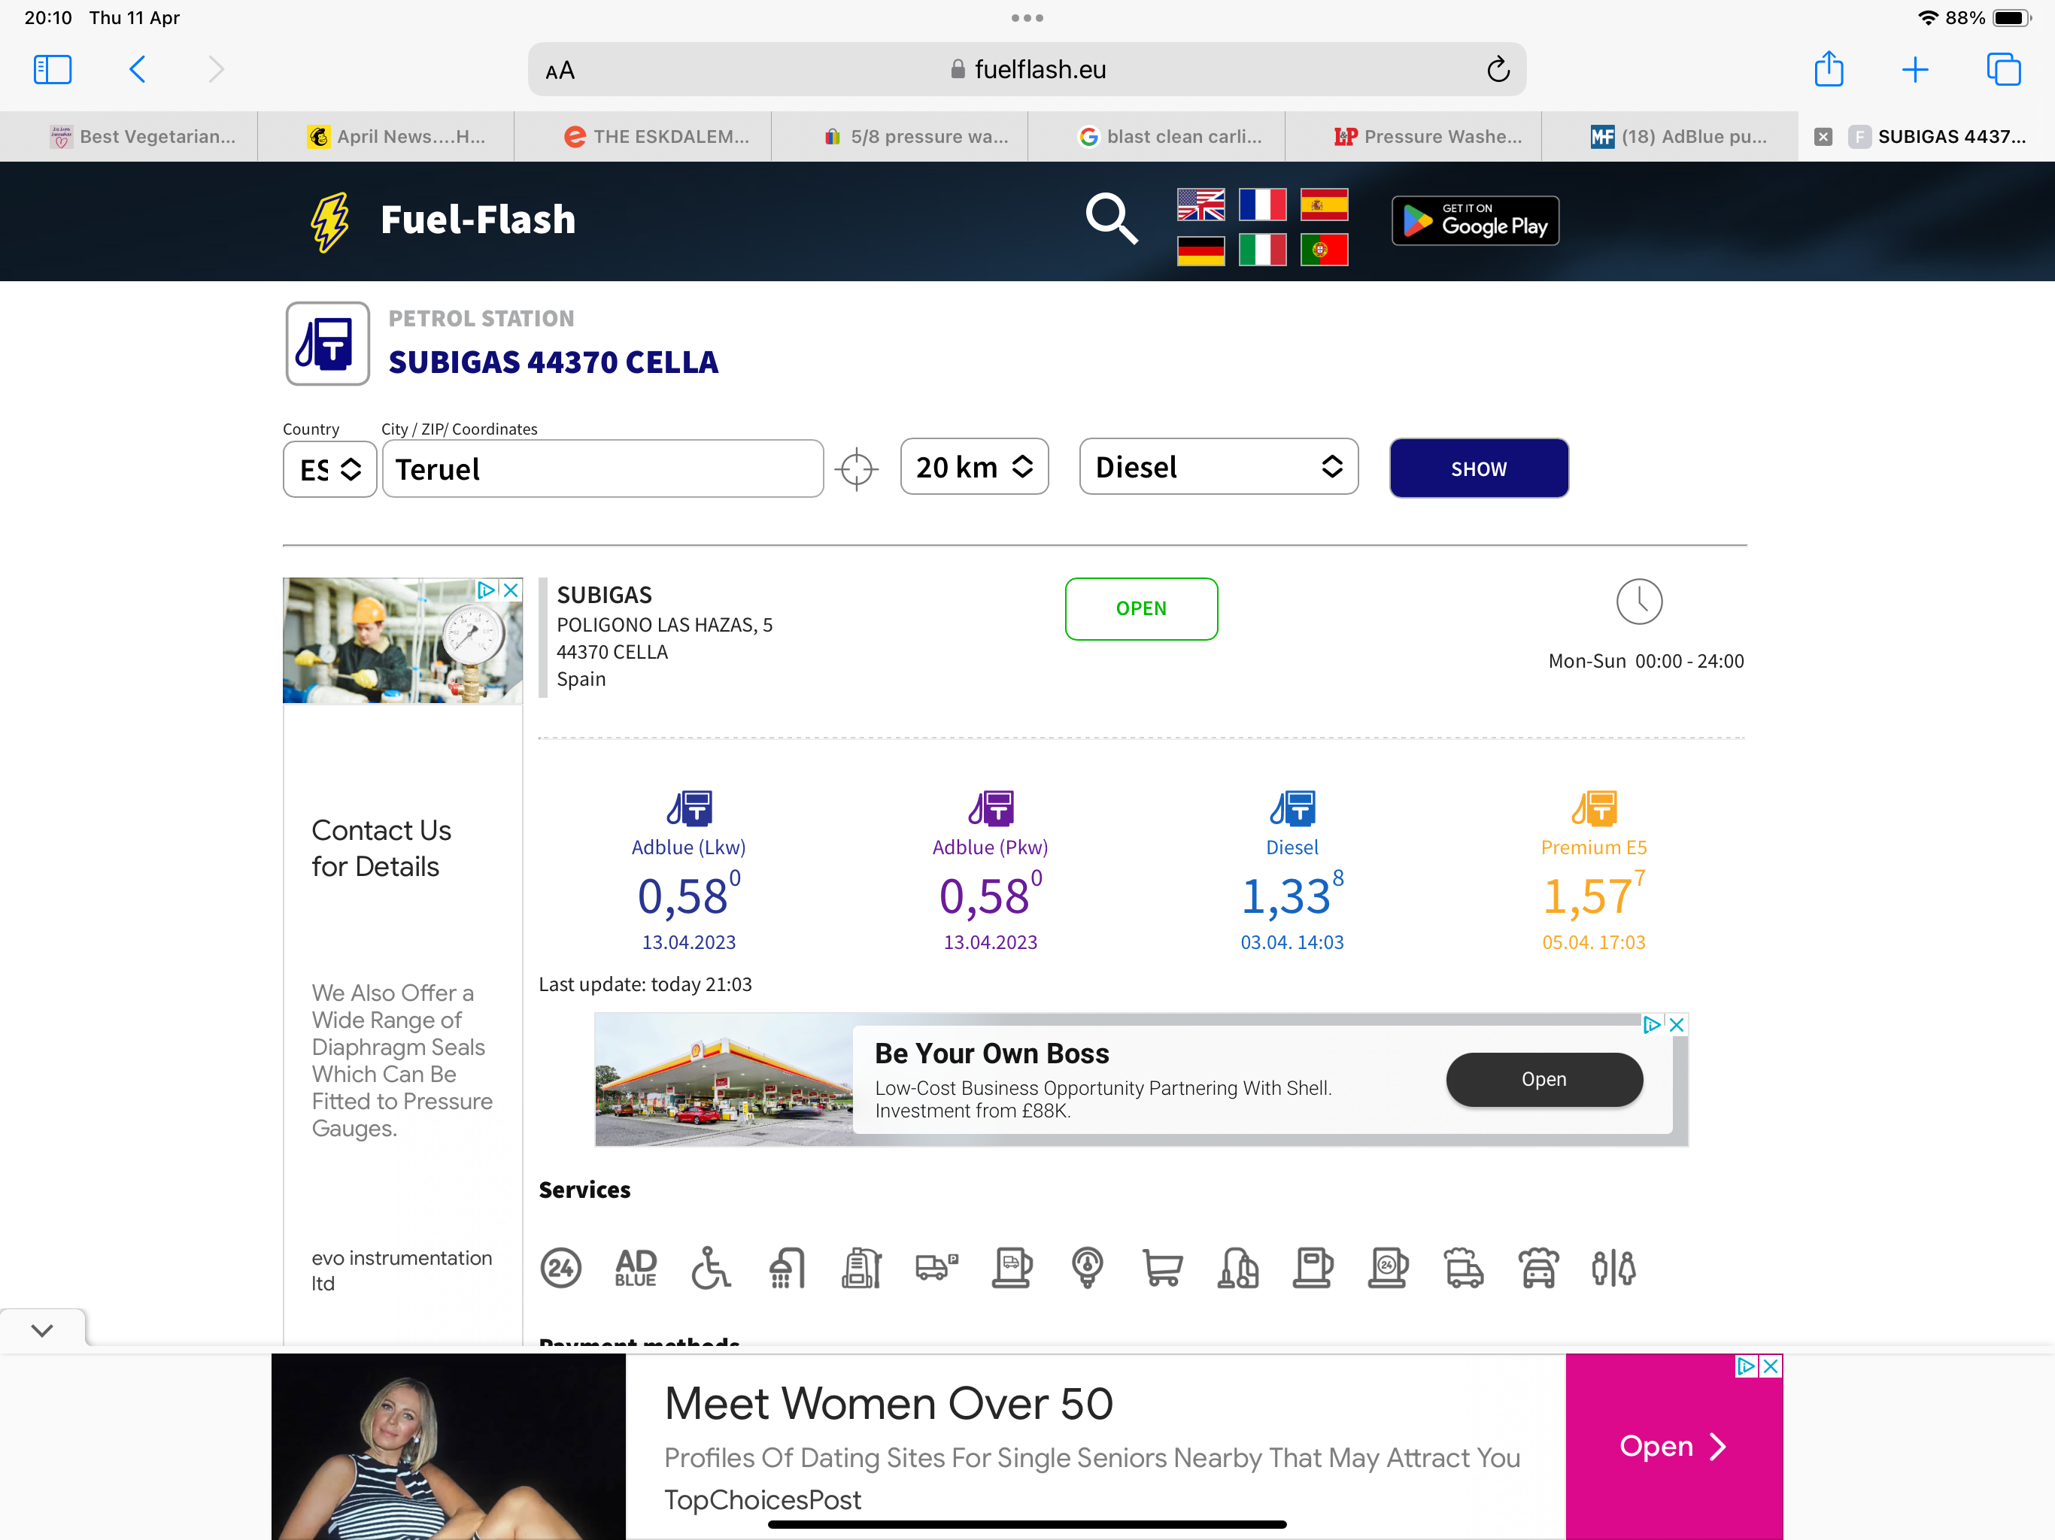Viewport: 2055px width, 1540px height.
Task: Reload the fuelflash.eu page
Action: tap(1498, 68)
